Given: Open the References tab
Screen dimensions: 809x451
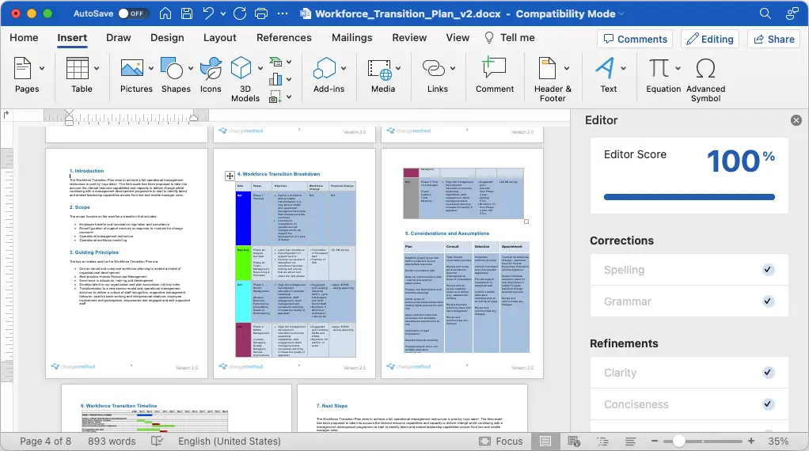Looking at the screenshot, I should 283,38.
